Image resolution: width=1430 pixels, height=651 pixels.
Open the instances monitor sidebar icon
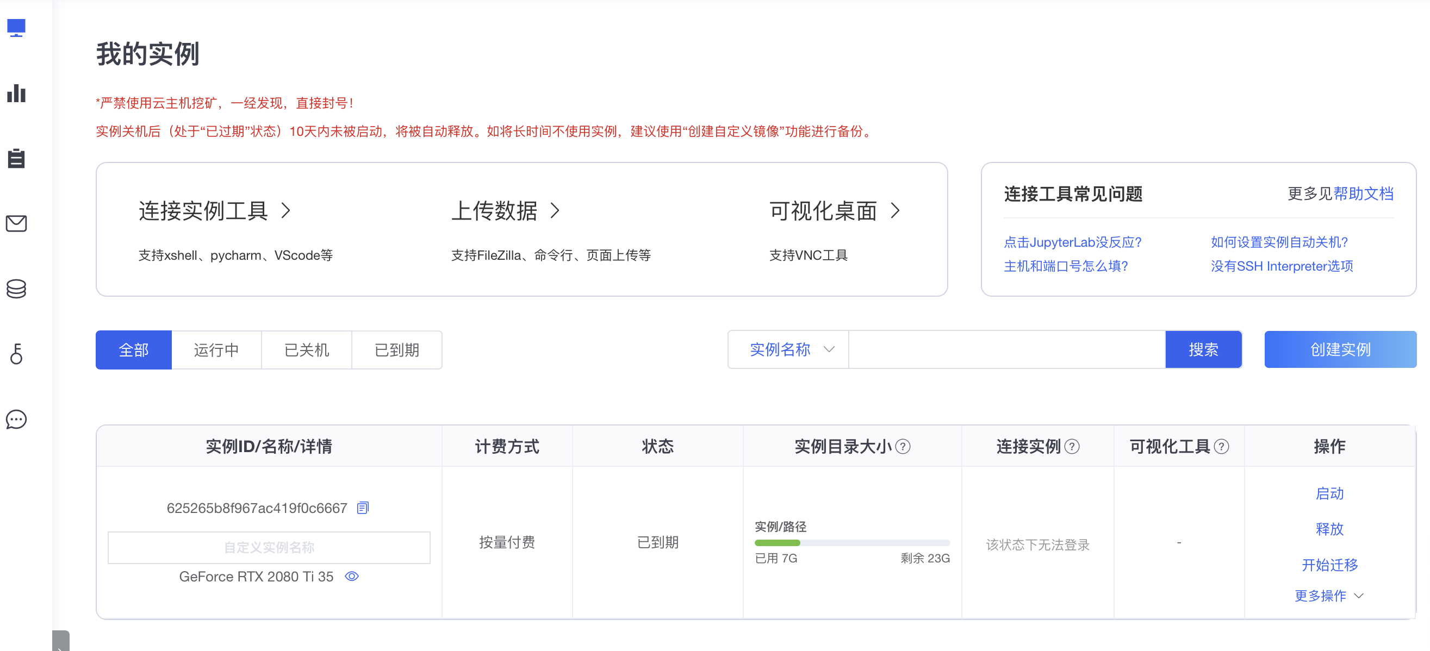[16, 28]
